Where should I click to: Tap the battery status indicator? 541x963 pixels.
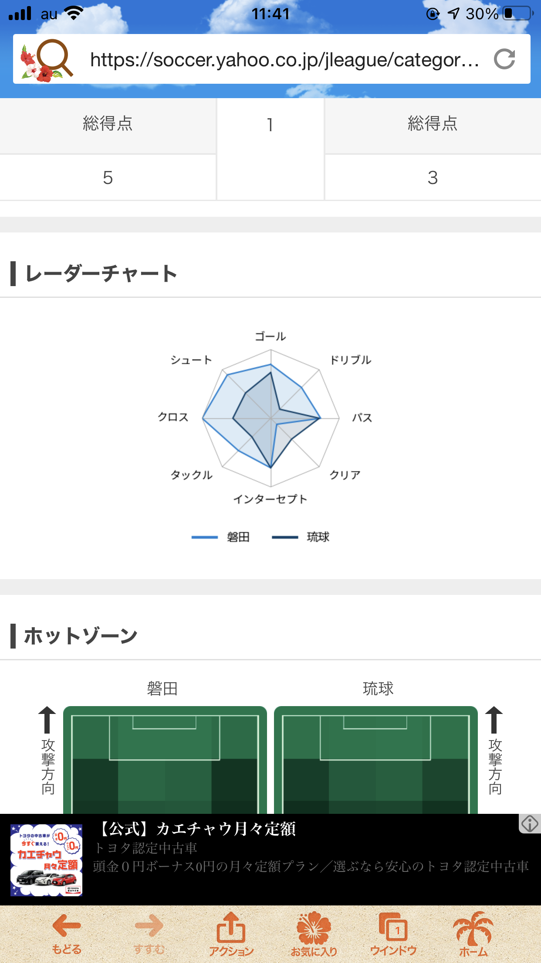pyautogui.click(x=518, y=14)
